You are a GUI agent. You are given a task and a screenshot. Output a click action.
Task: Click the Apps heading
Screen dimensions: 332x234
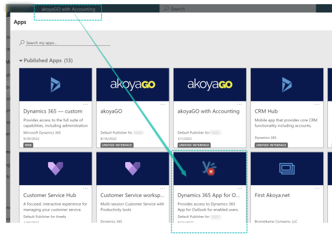coord(20,22)
